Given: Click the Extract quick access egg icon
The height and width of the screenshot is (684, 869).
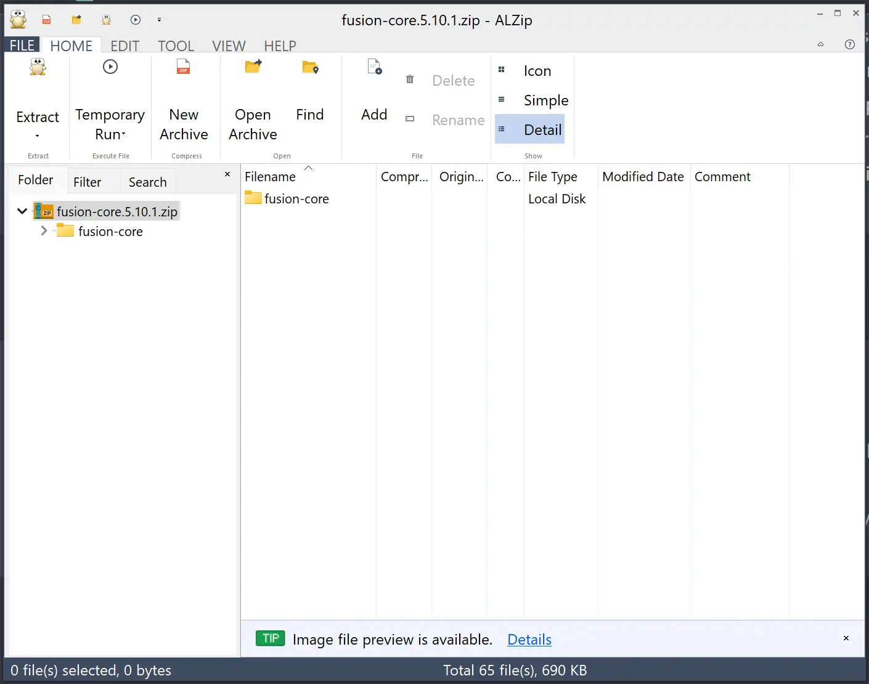Looking at the screenshot, I should (x=106, y=20).
